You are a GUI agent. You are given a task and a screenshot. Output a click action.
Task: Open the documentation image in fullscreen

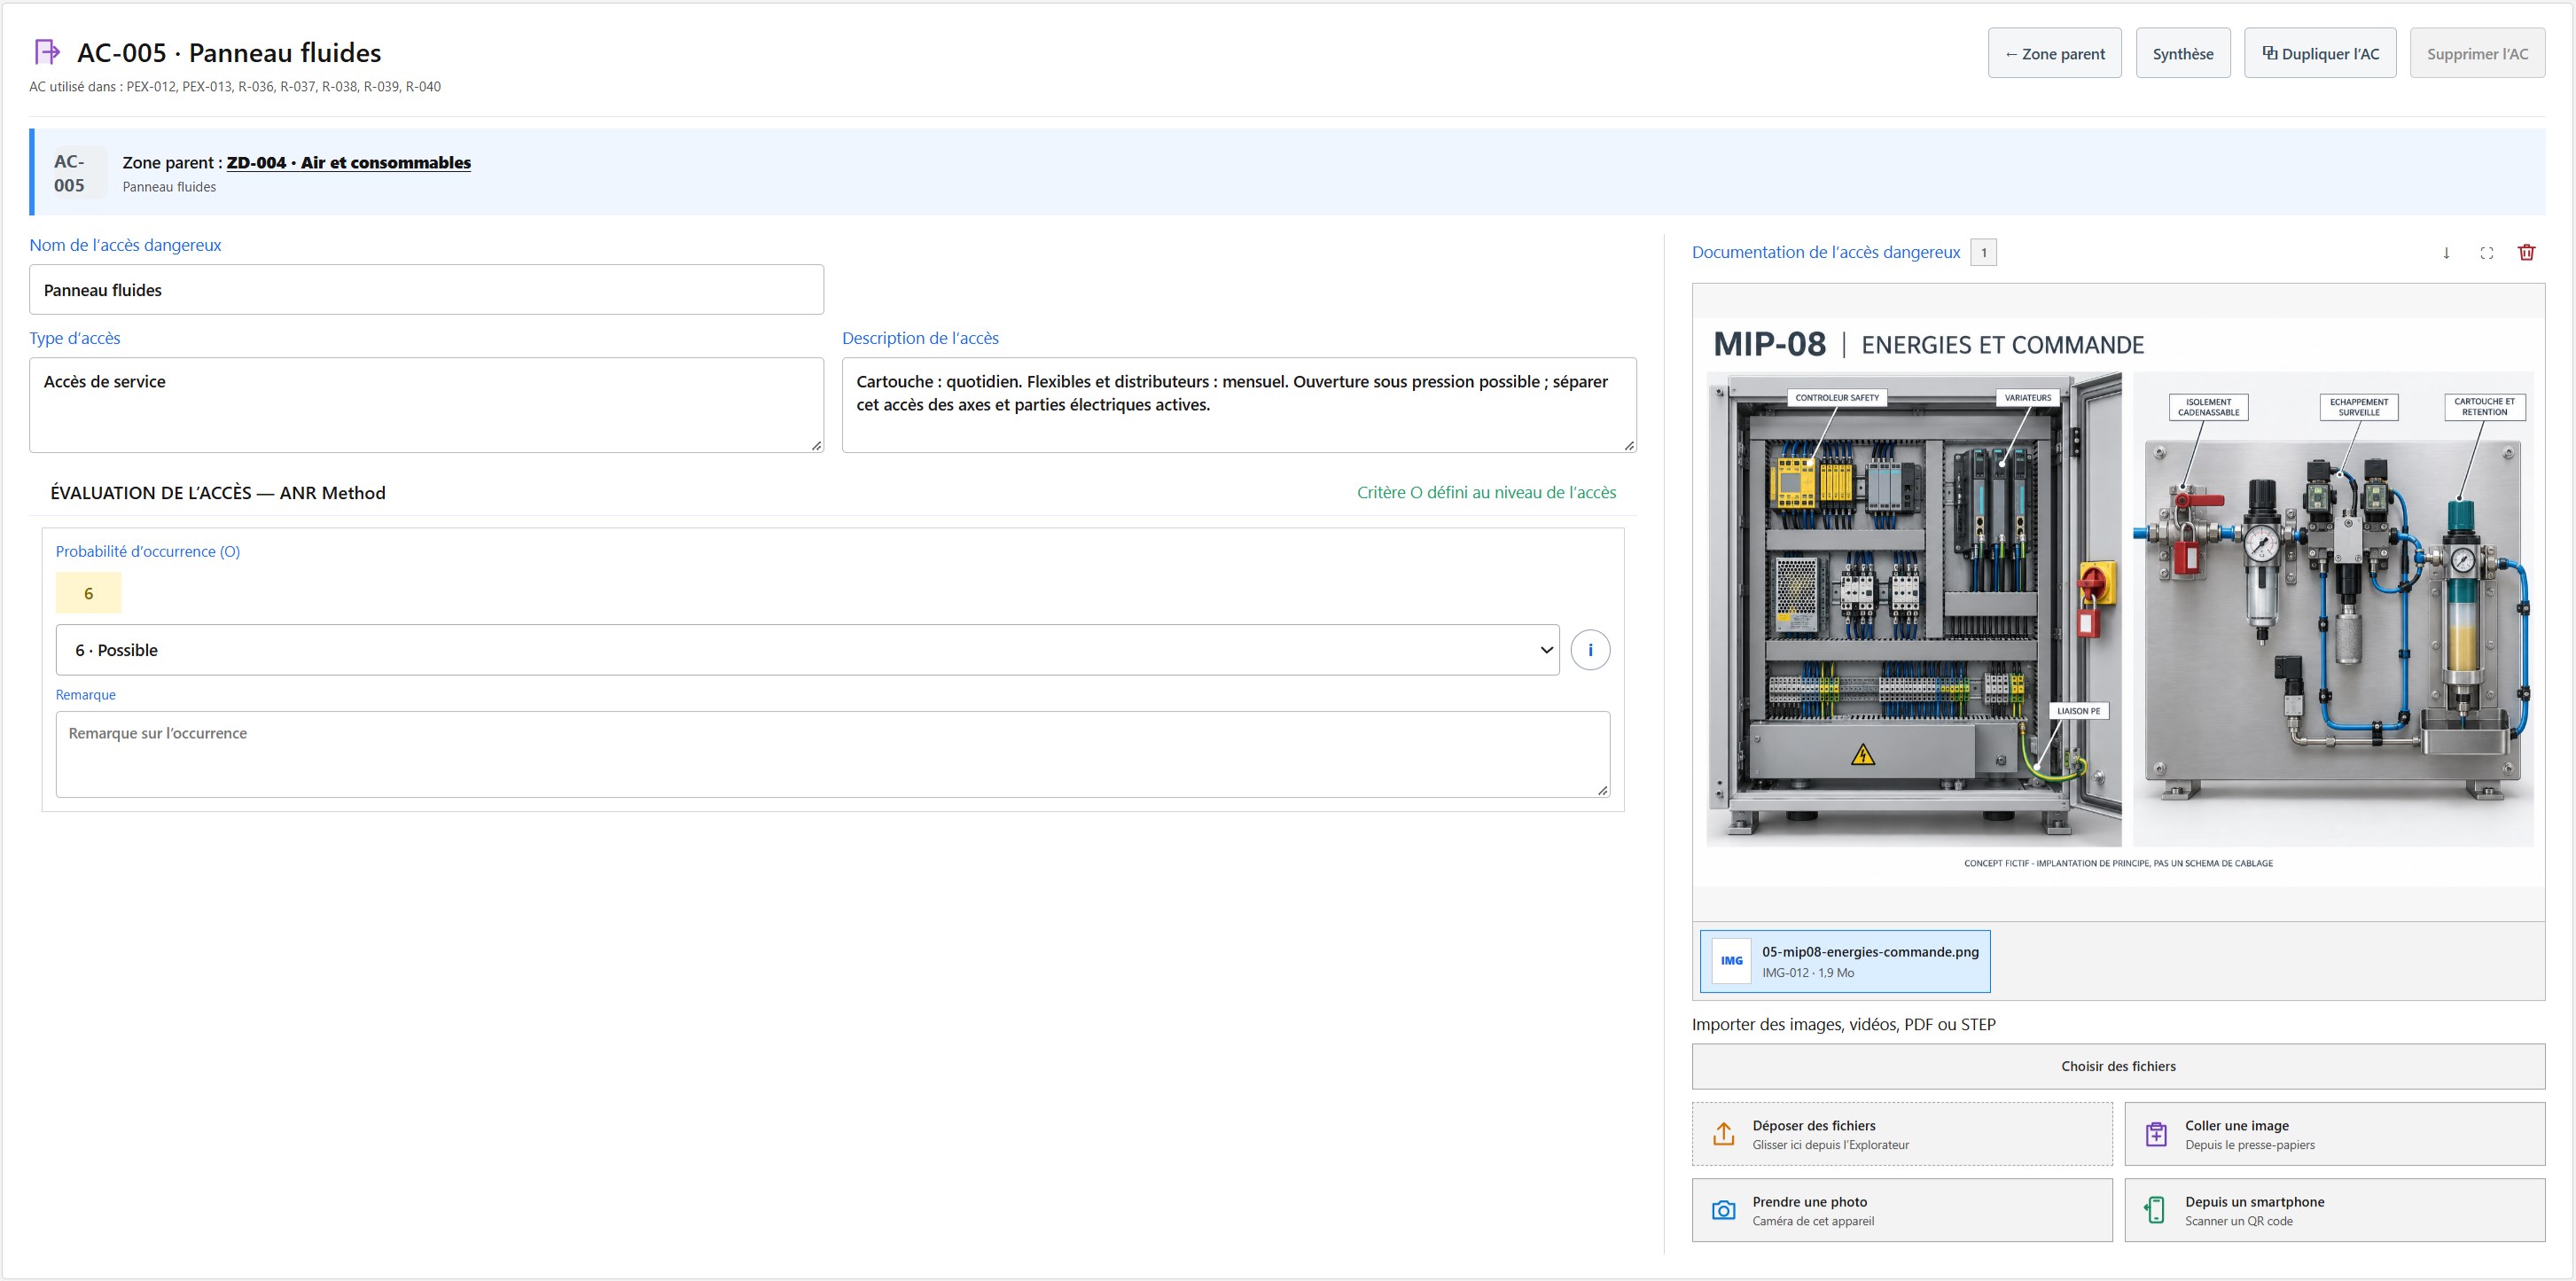point(2486,253)
